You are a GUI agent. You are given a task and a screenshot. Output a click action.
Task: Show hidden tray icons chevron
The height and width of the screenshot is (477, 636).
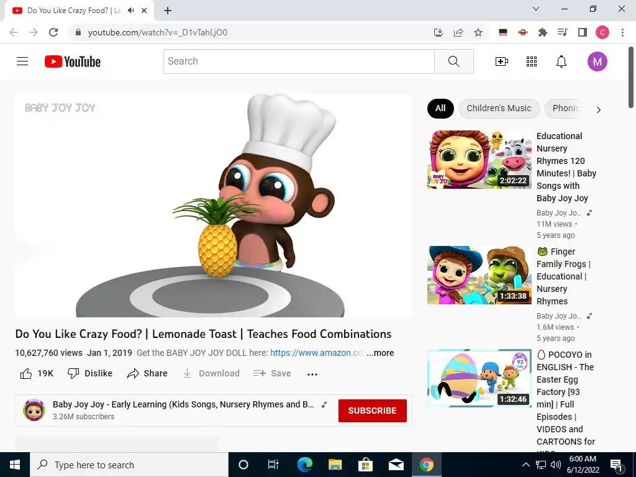click(525, 465)
